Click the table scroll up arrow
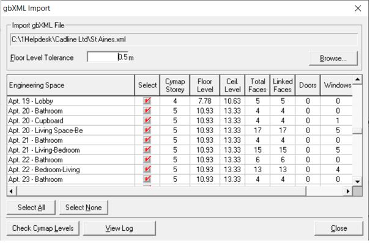The image size is (370, 243). click(x=358, y=80)
